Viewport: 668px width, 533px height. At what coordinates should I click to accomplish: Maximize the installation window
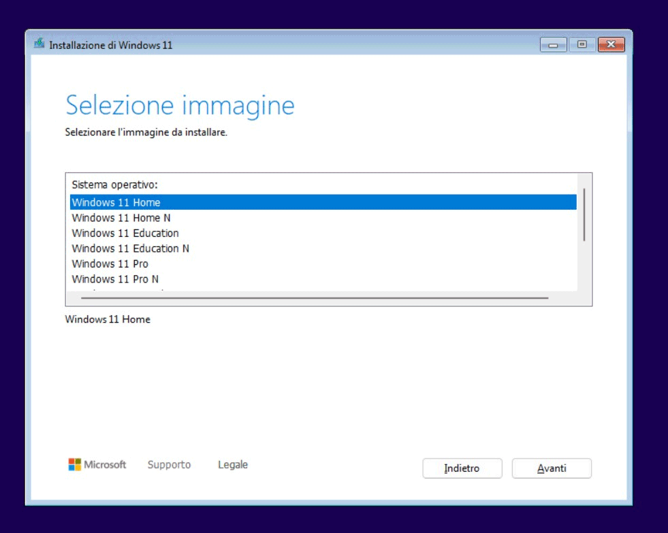(582, 45)
